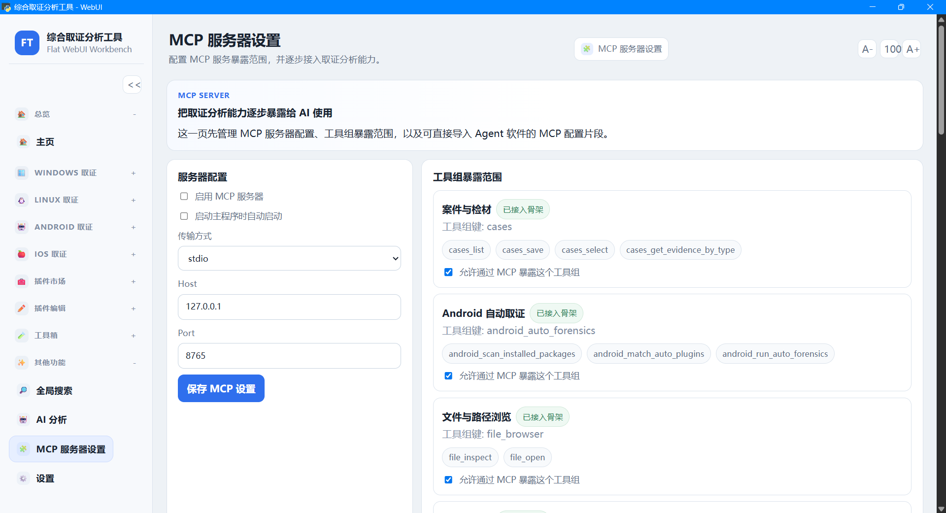Click the android_run_auto_forensics chip
Screen dimensions: 946x513
click(x=775, y=354)
